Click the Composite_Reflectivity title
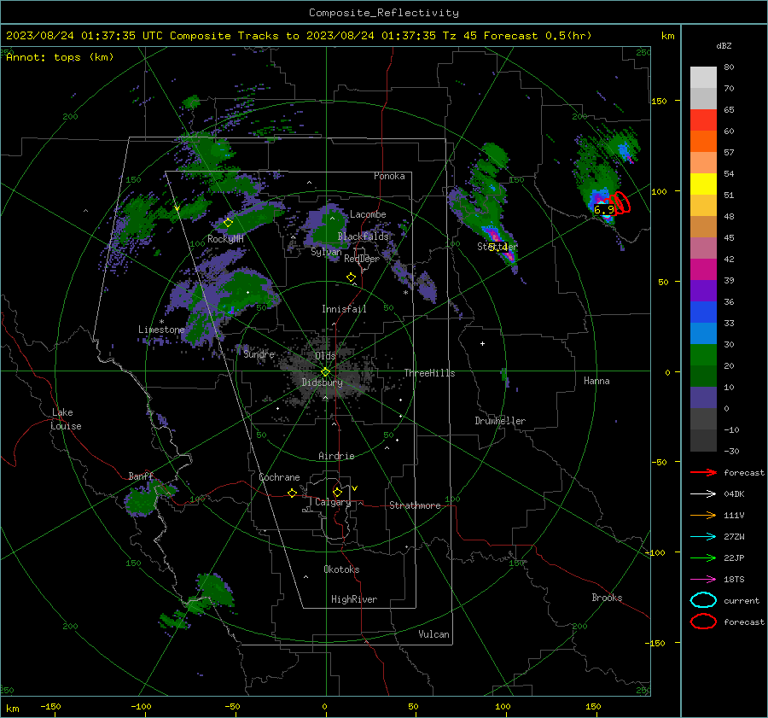This screenshot has width=768, height=718. coord(384,13)
